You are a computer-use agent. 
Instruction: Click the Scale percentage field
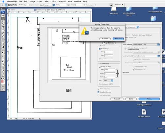110,70
